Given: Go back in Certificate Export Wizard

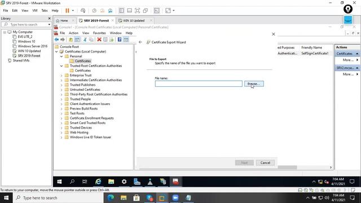Looking at the screenshot, I should (140, 42).
